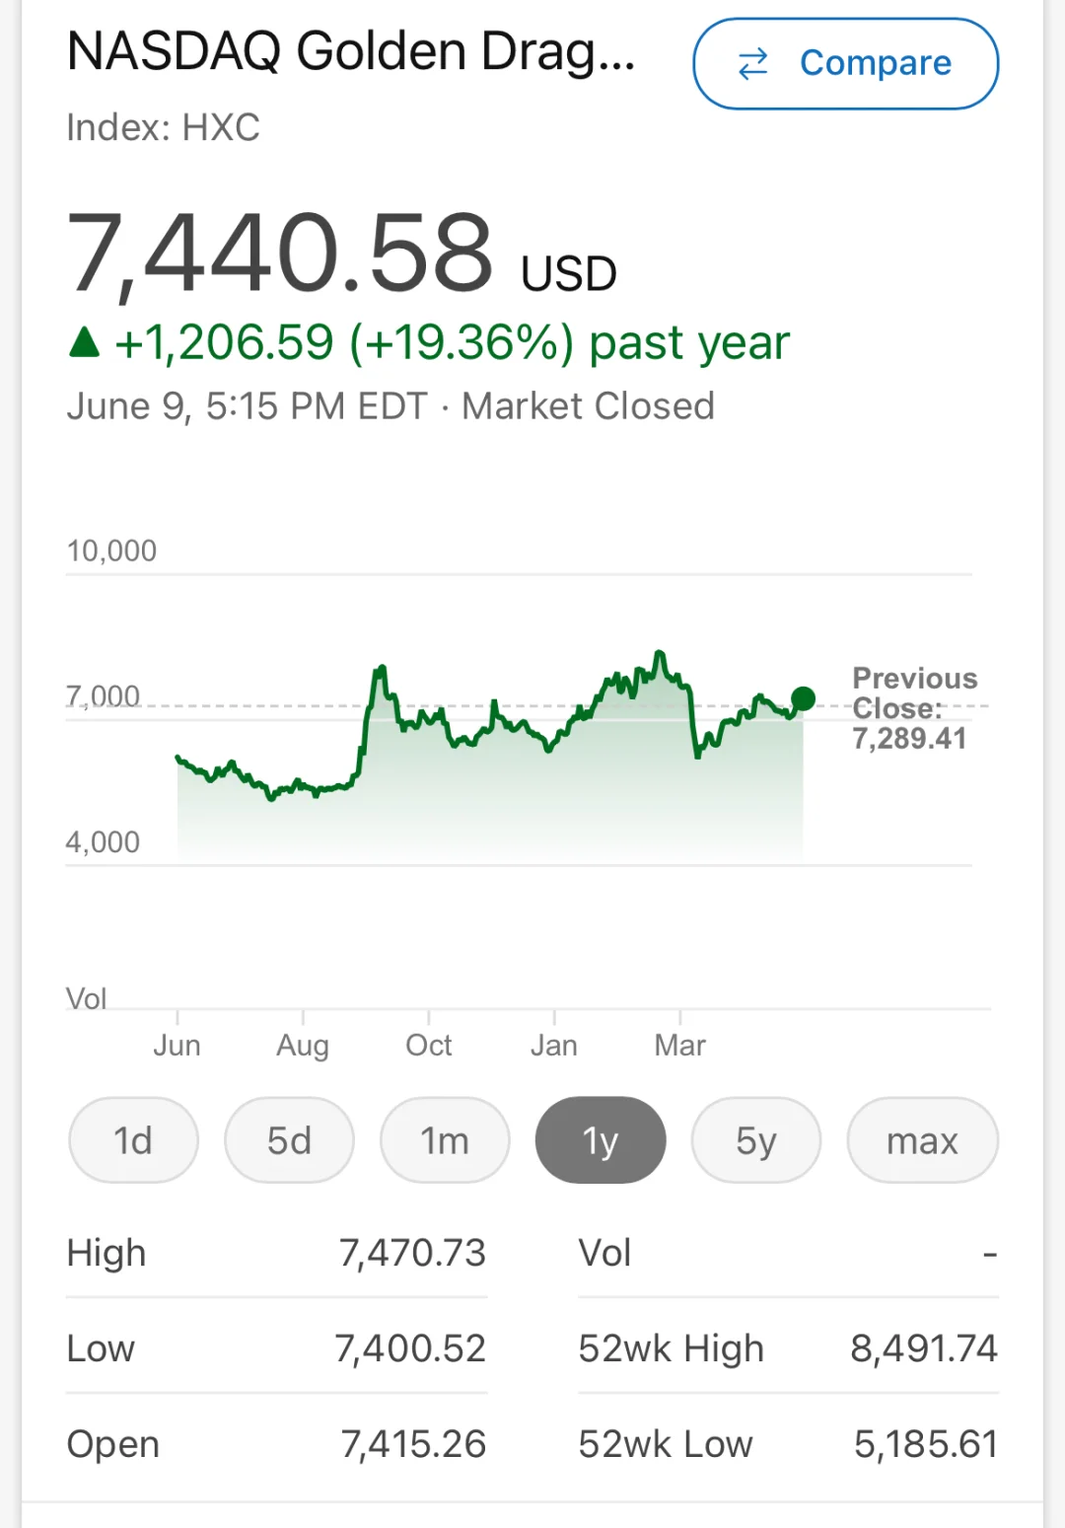
Task: Click the Index: HXC subtitle
Action: tap(163, 127)
